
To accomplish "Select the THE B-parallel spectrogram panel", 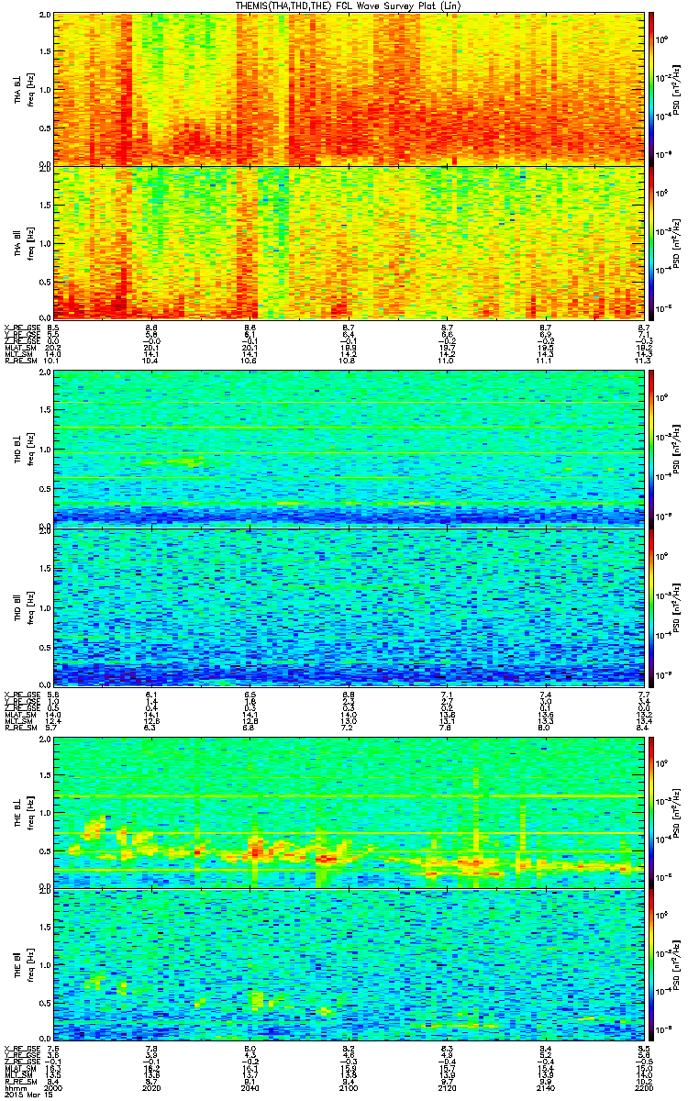I will [x=349, y=966].
